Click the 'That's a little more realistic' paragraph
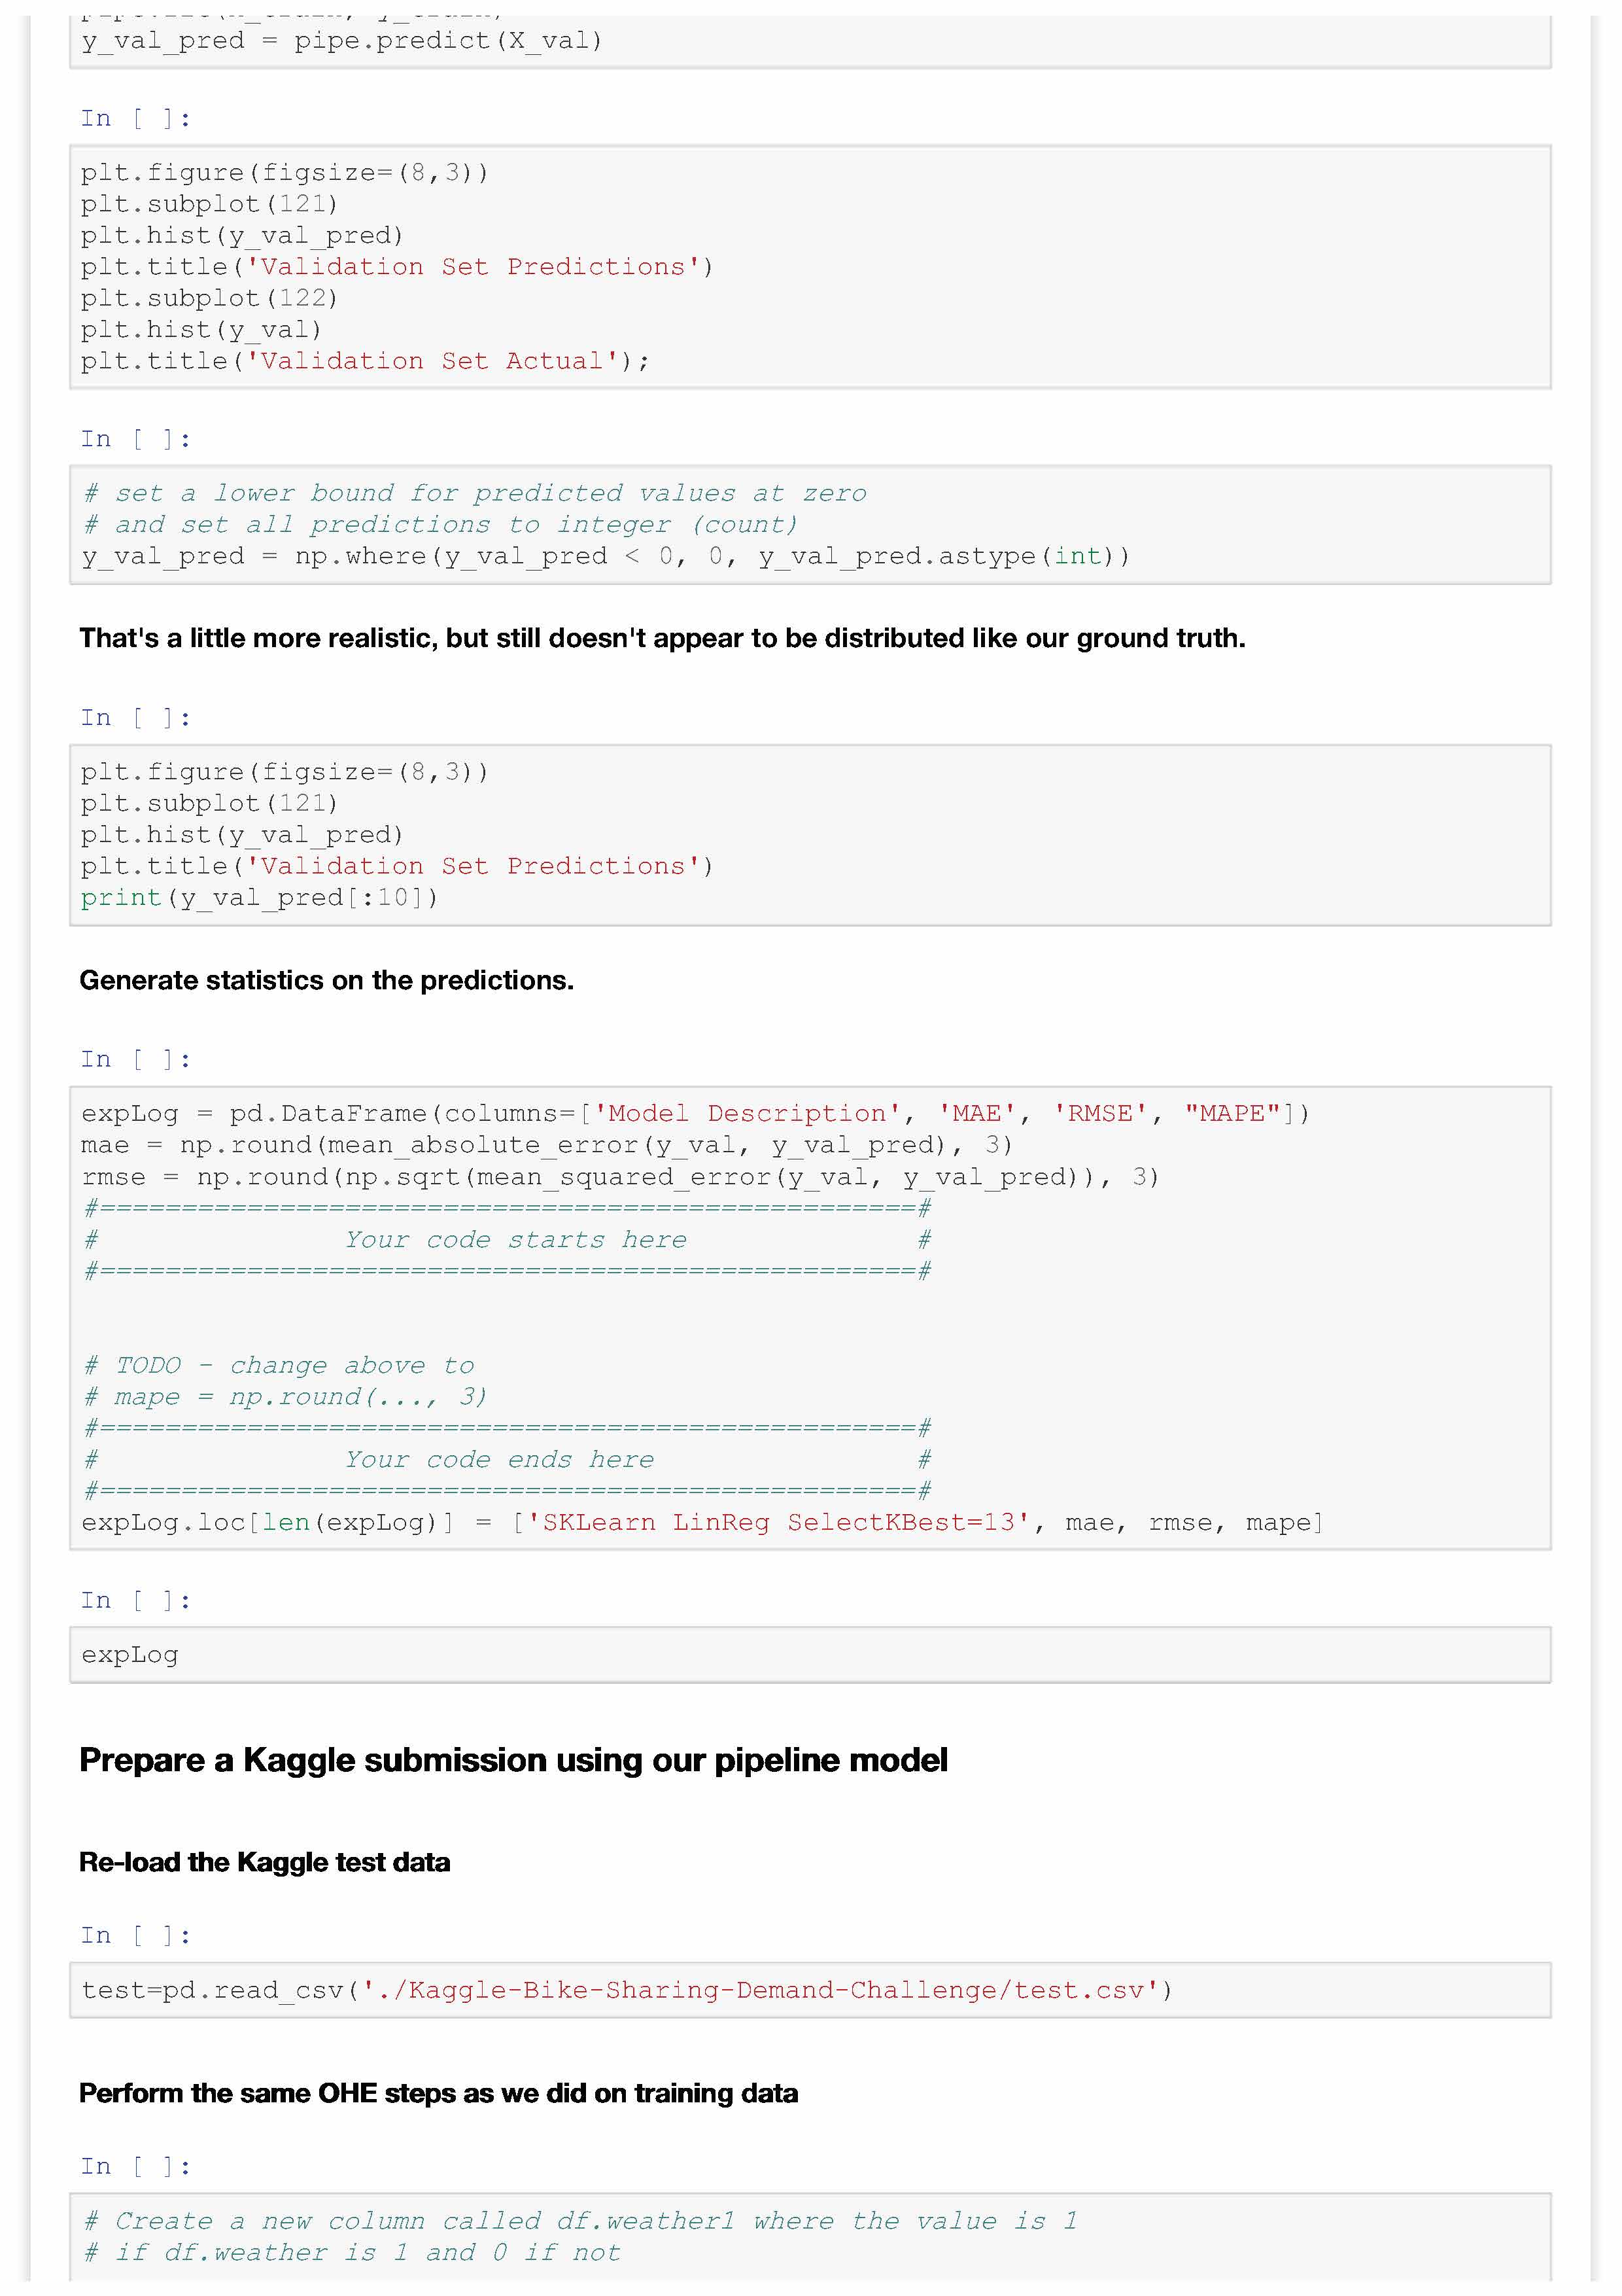Image resolution: width=1622 pixels, height=2296 pixels. 662,638
